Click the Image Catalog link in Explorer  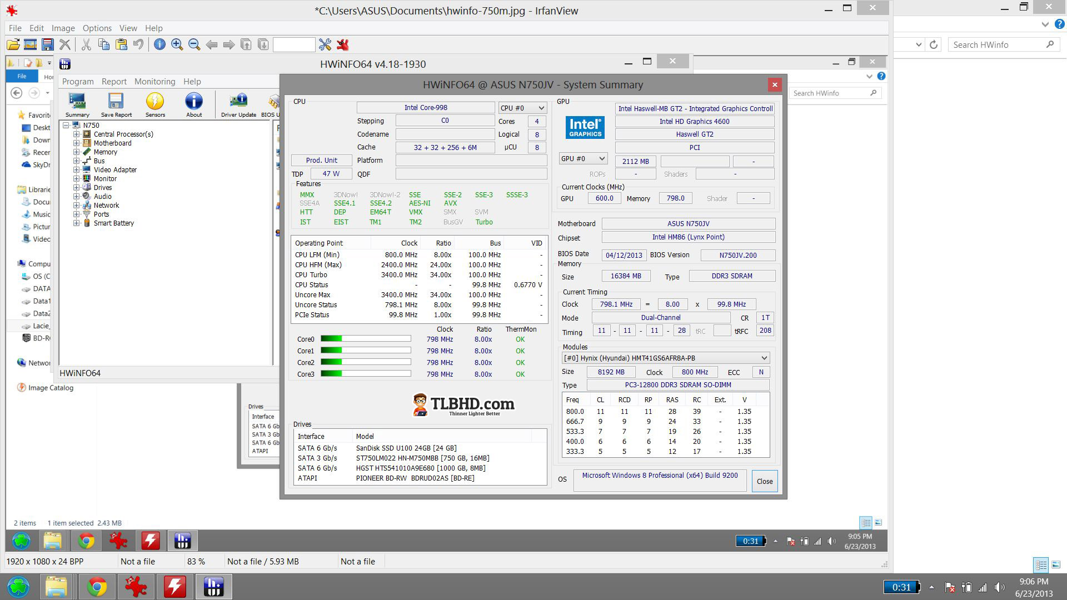51,388
